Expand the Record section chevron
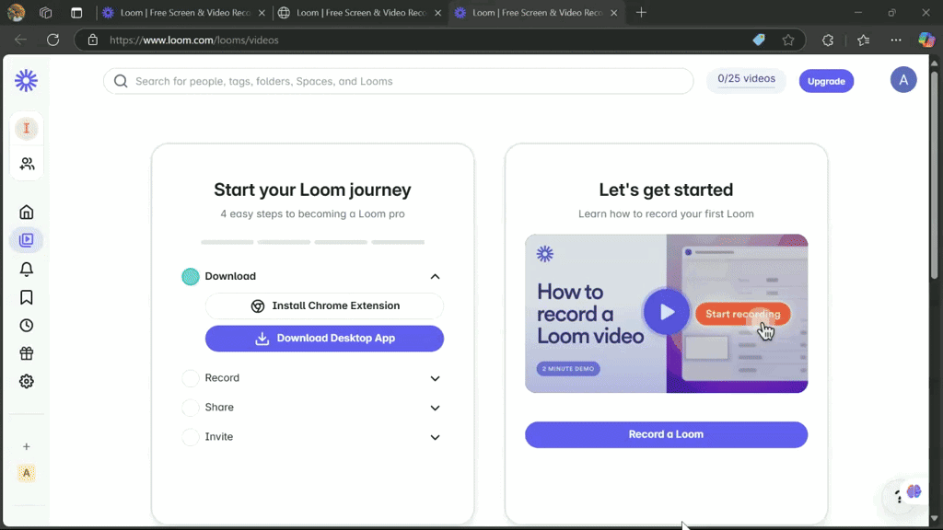Image resolution: width=943 pixels, height=530 pixels. click(x=436, y=378)
